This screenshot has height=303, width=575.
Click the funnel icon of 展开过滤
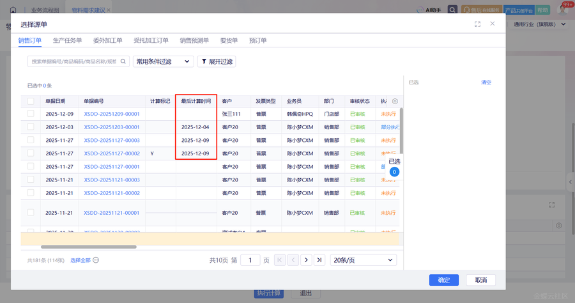pos(204,61)
